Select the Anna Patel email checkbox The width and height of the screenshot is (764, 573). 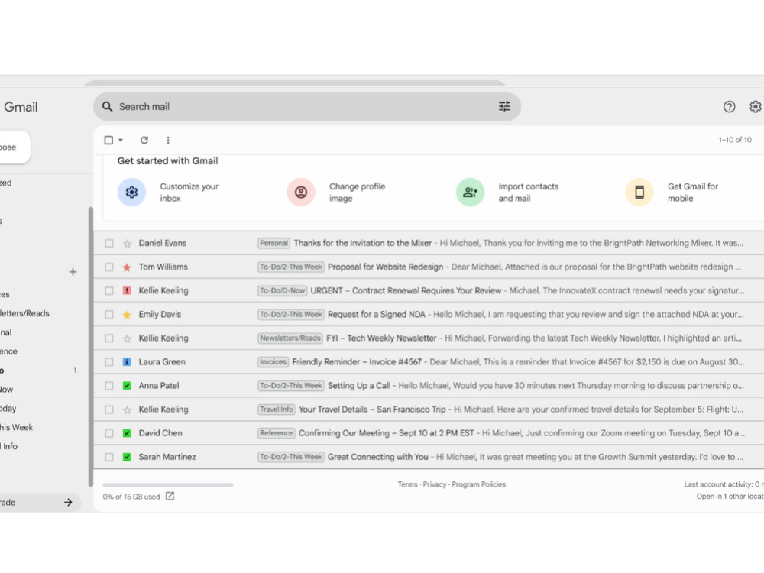click(109, 386)
